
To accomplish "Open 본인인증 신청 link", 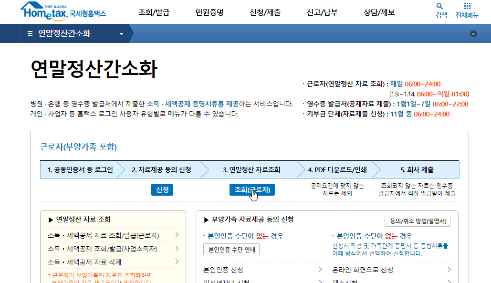I will 223,270.
